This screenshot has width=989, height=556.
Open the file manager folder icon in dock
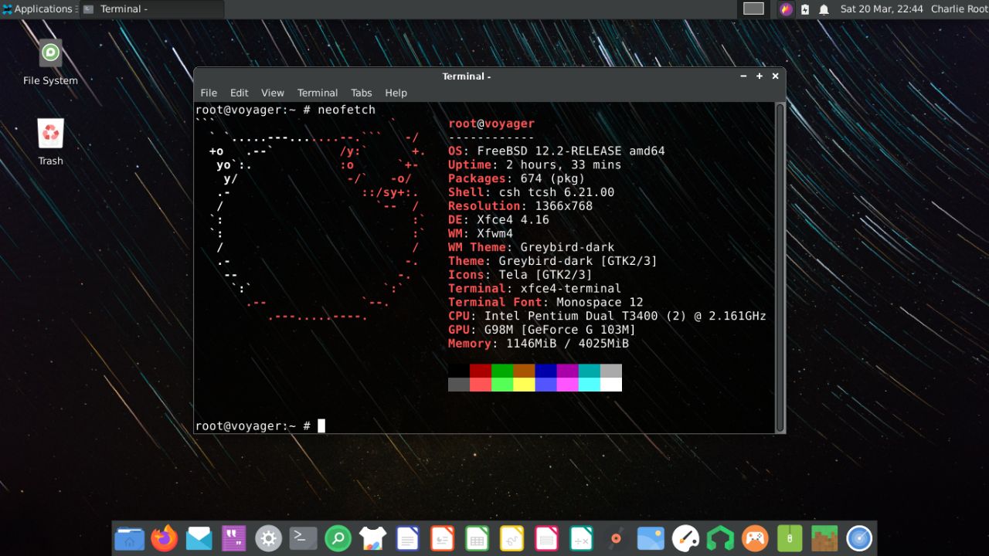(130, 538)
